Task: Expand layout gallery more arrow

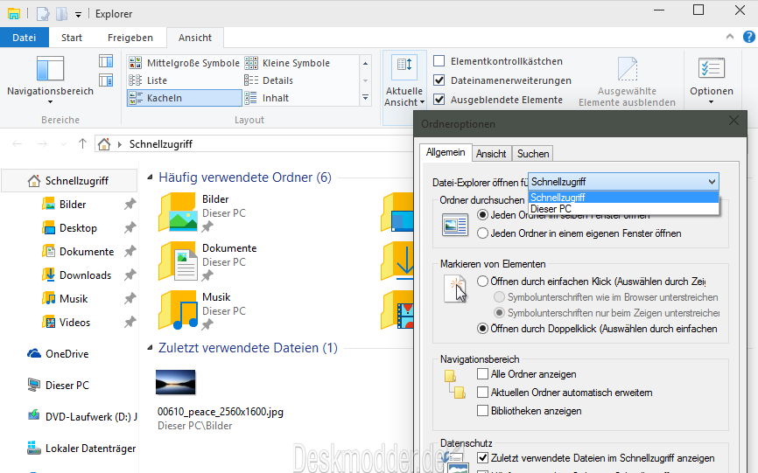Action: 366,98
